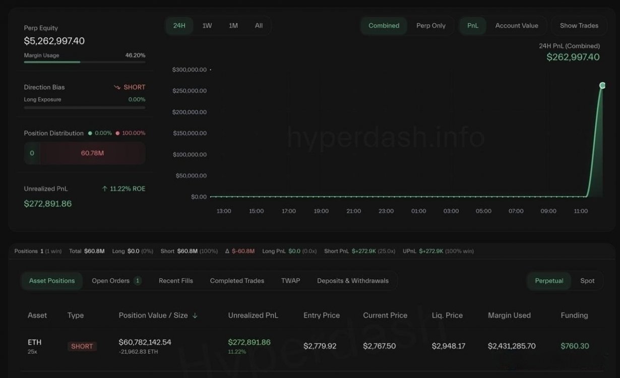Click the Open Orders count badge
The image size is (620, 378).
point(138,281)
